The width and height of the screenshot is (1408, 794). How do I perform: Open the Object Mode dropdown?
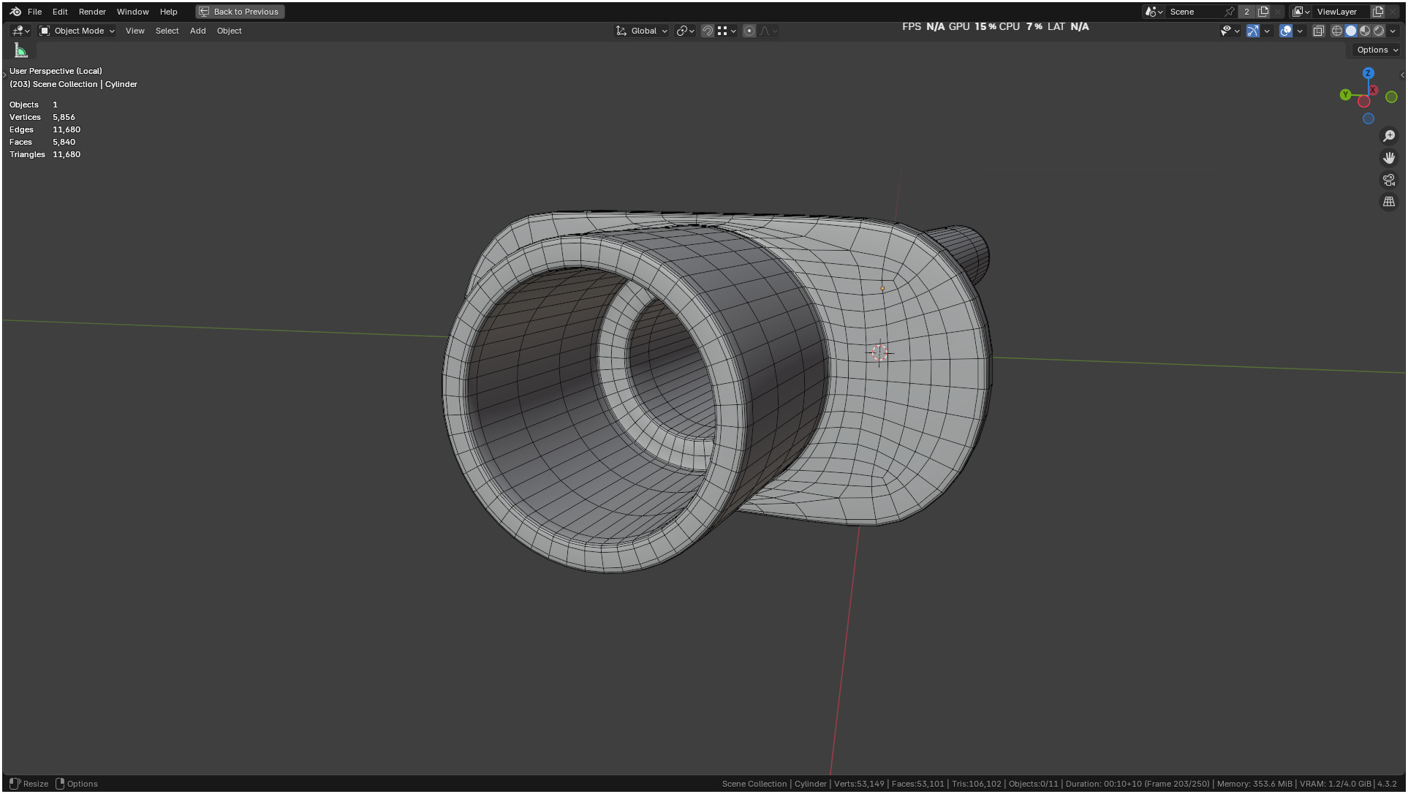(x=77, y=31)
